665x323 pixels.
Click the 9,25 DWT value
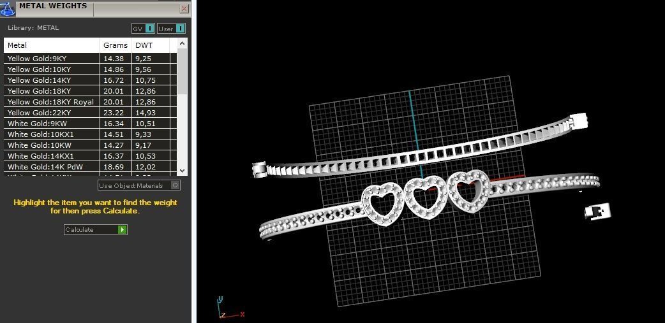point(144,59)
